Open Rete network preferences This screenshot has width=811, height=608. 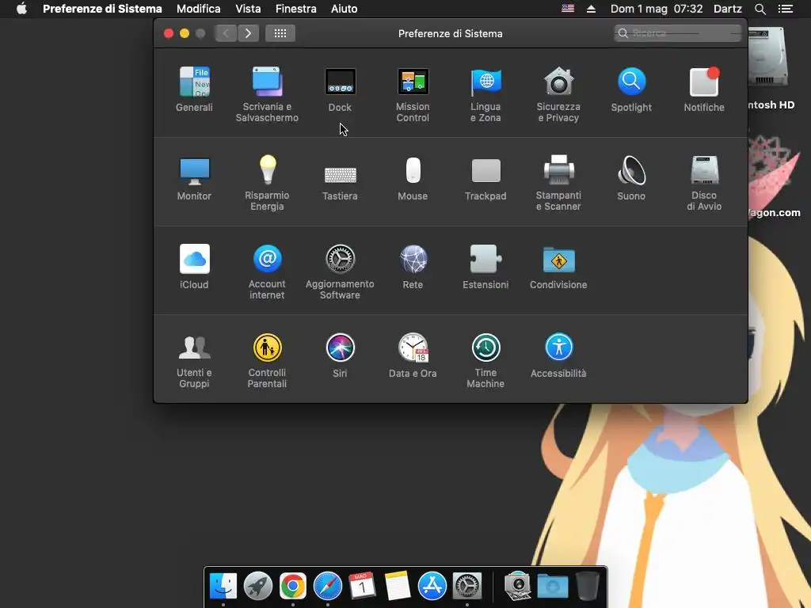point(413,266)
